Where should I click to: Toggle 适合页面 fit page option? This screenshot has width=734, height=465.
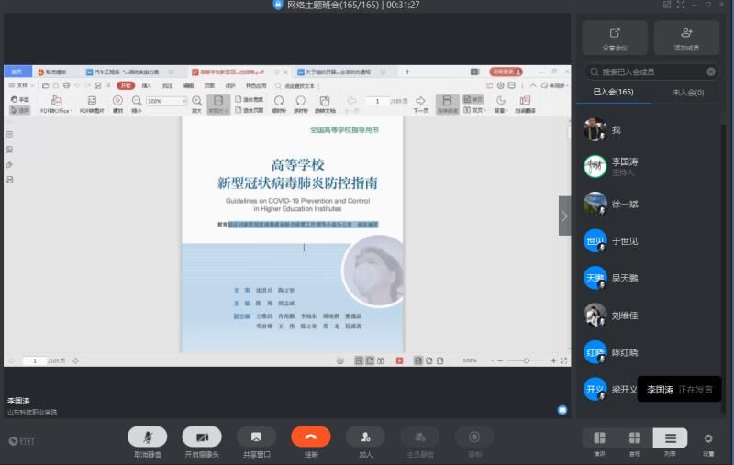pyautogui.click(x=249, y=110)
